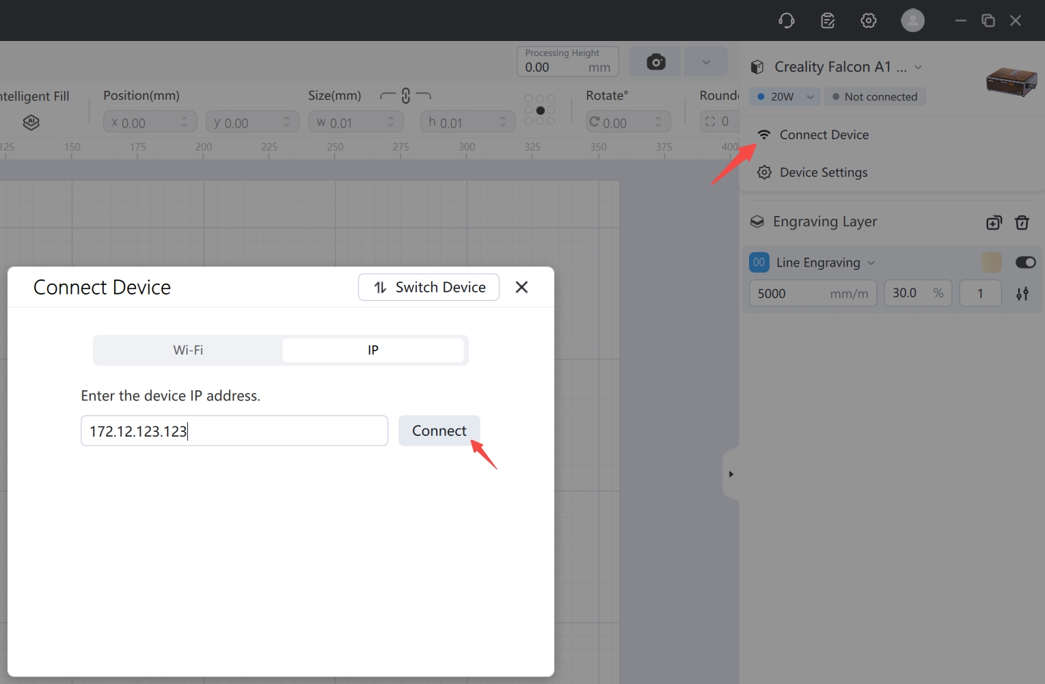Open the settings gear in title bar

point(869,20)
